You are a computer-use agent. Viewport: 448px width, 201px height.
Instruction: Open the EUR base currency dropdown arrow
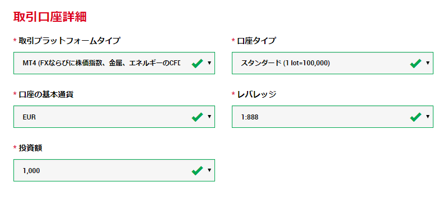click(x=209, y=117)
